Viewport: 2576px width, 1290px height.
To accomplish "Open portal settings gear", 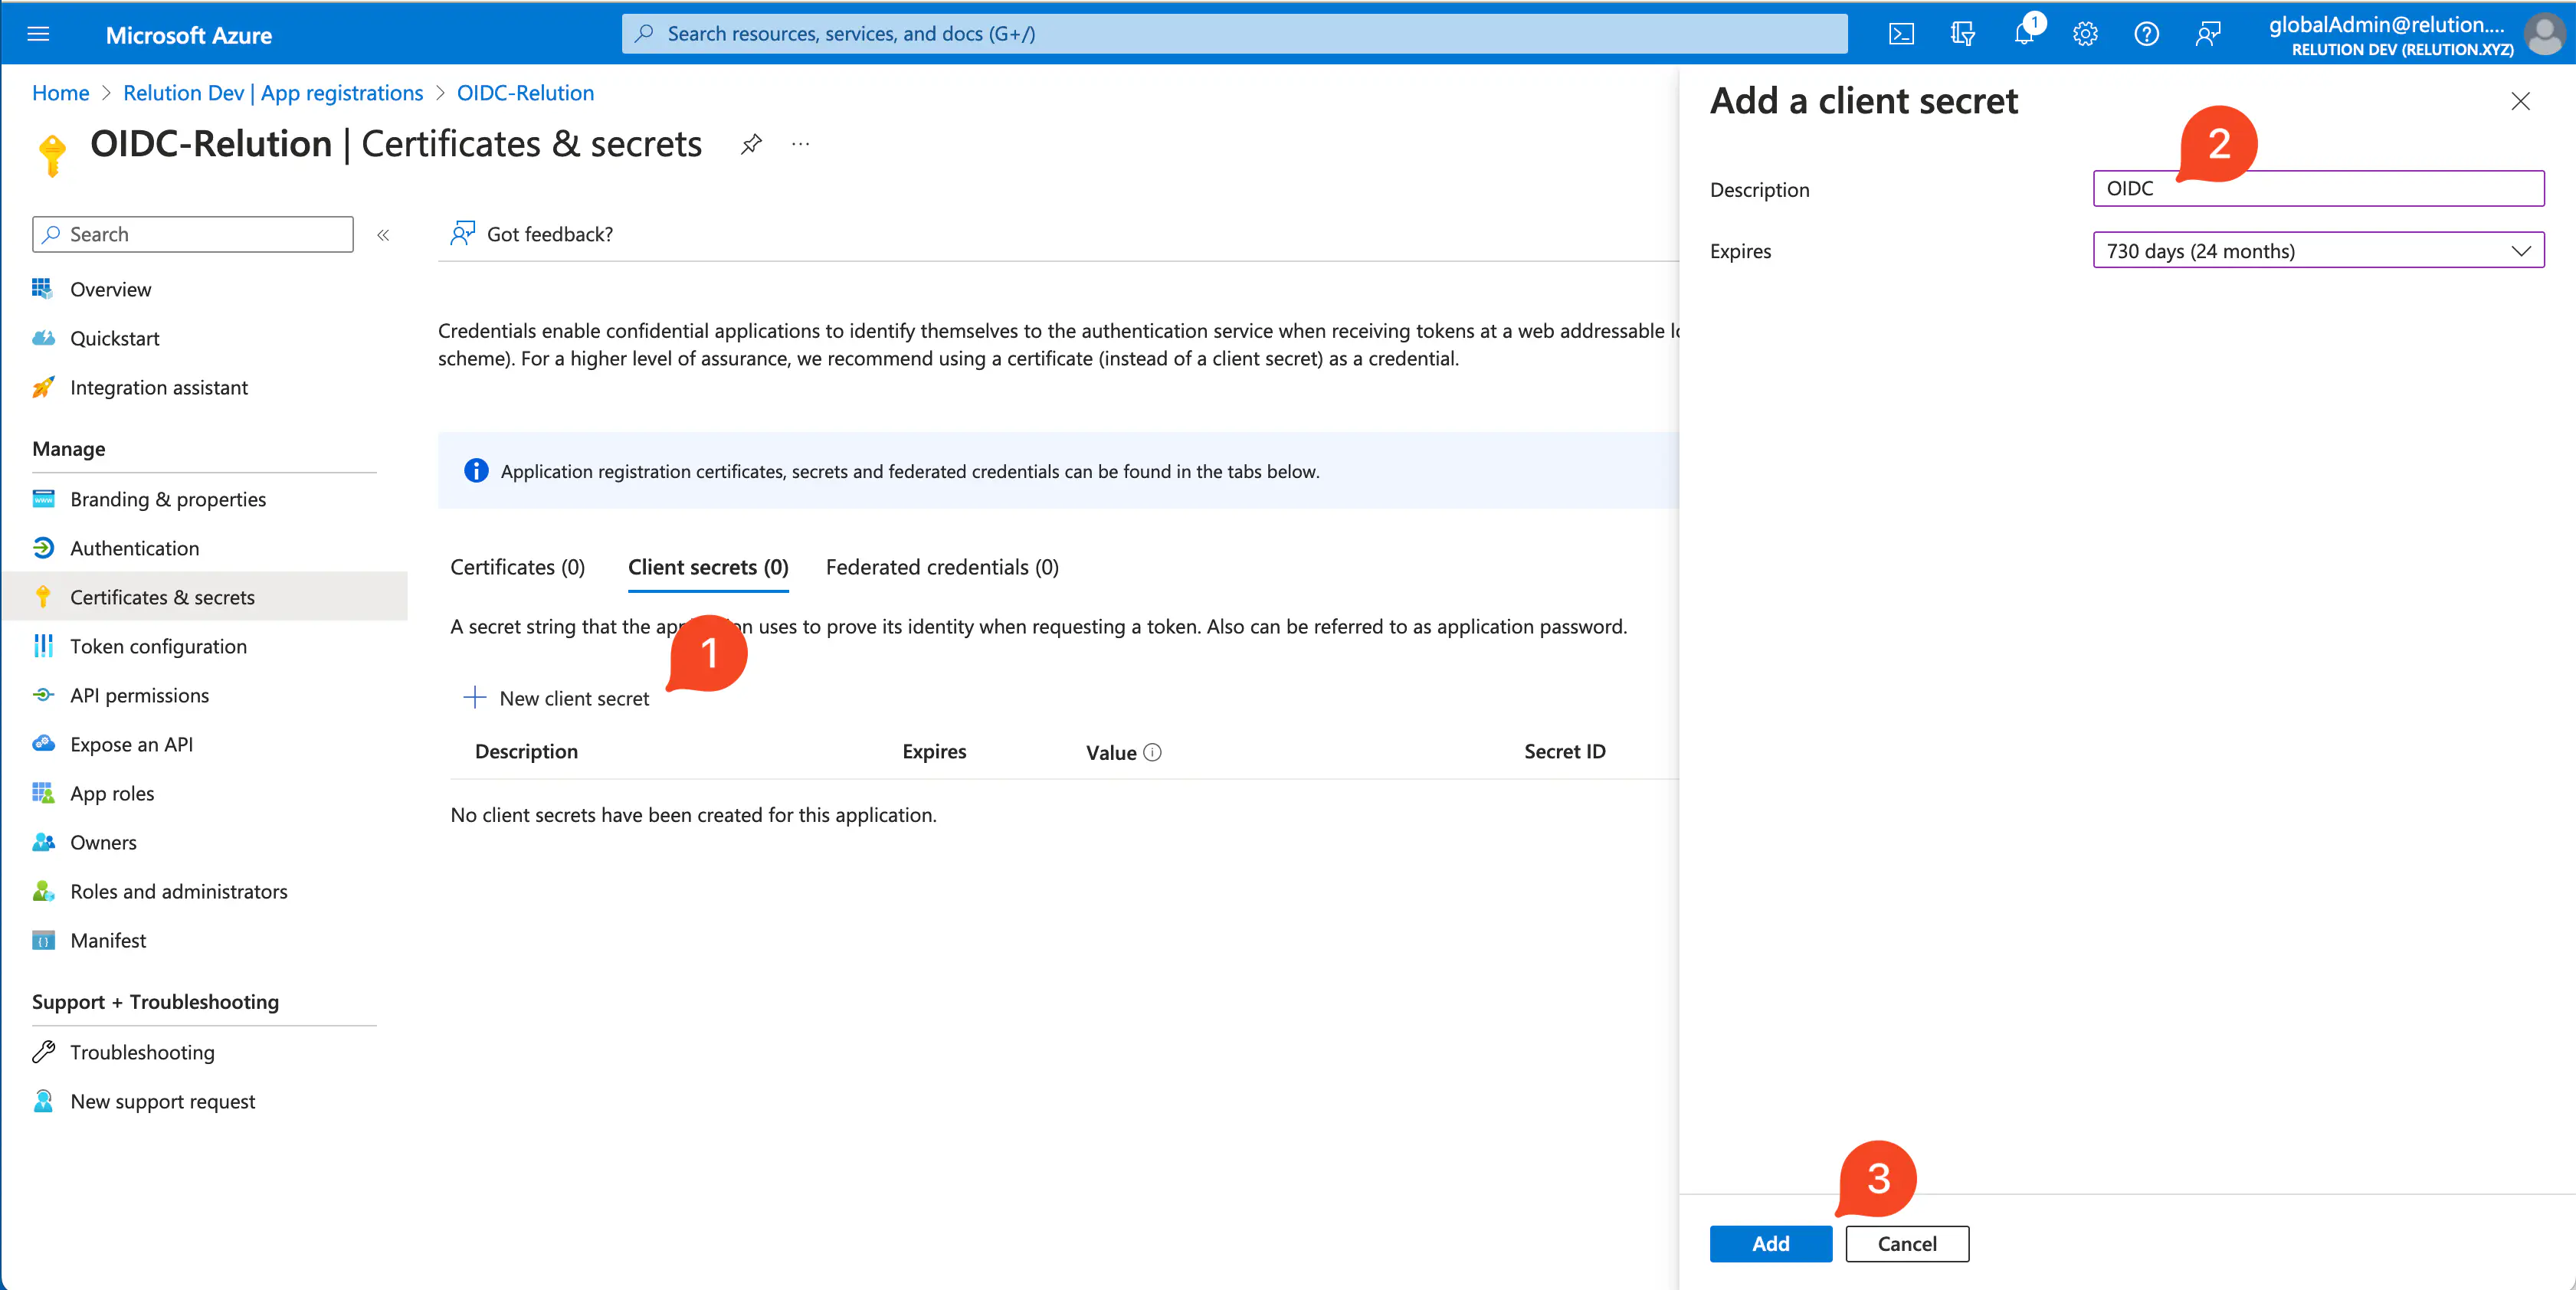I will [x=2085, y=34].
